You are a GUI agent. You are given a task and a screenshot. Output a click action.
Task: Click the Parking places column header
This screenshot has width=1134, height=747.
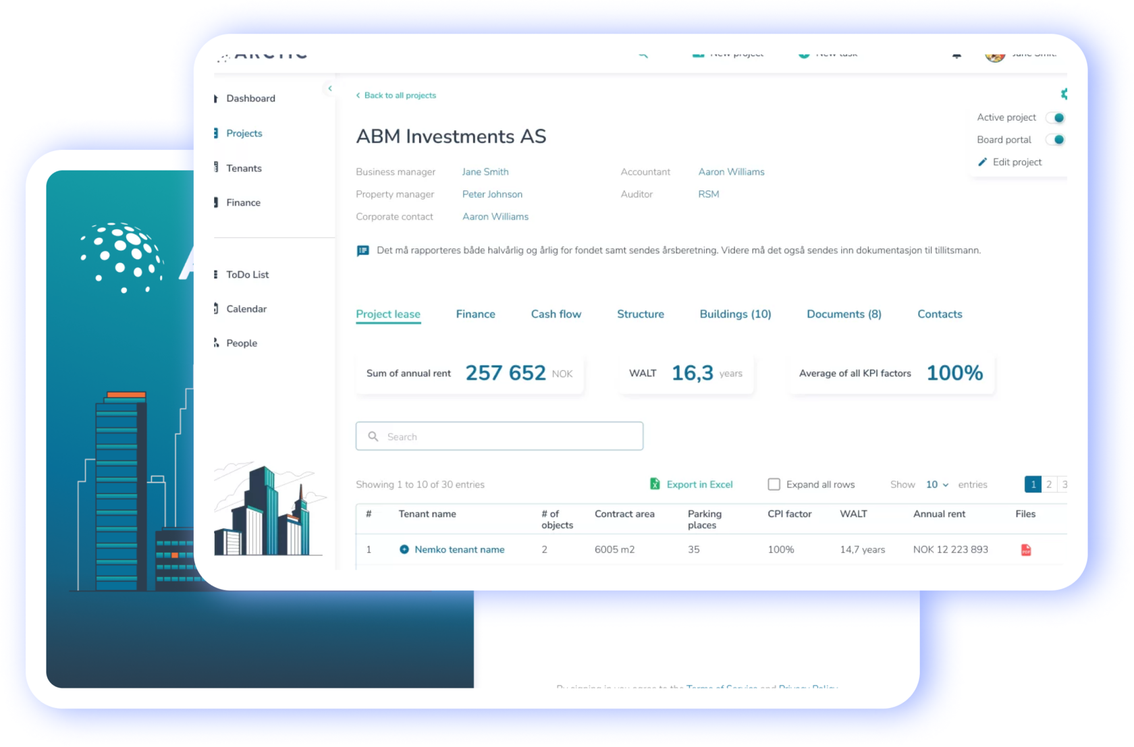705,520
